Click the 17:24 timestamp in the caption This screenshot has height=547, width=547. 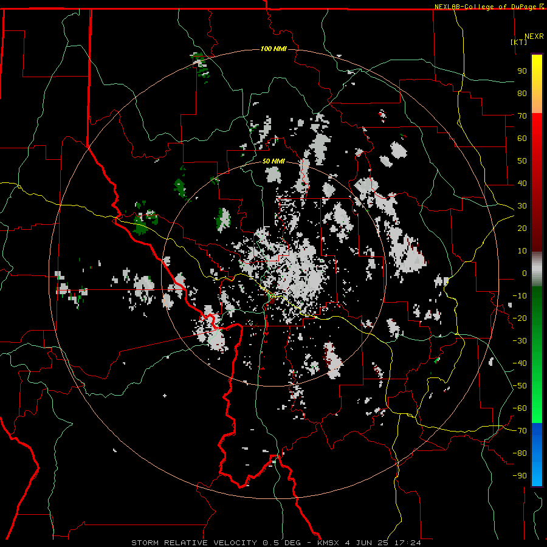tap(407, 543)
